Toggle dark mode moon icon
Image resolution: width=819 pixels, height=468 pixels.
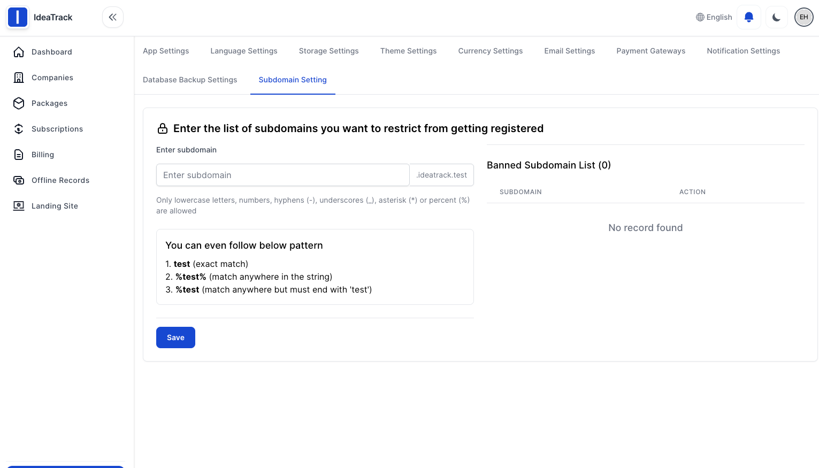click(776, 17)
